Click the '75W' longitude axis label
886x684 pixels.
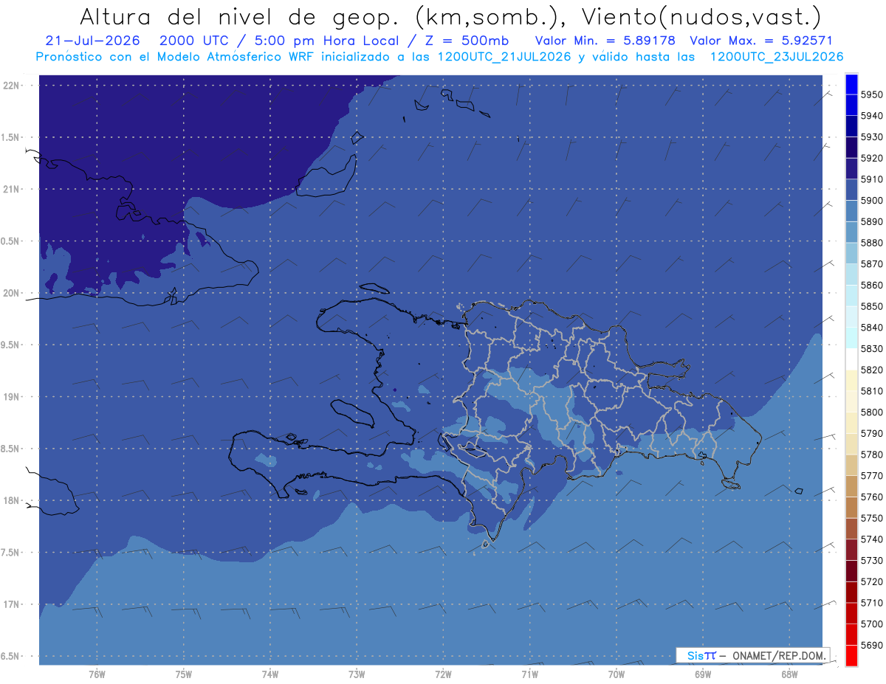point(183,674)
